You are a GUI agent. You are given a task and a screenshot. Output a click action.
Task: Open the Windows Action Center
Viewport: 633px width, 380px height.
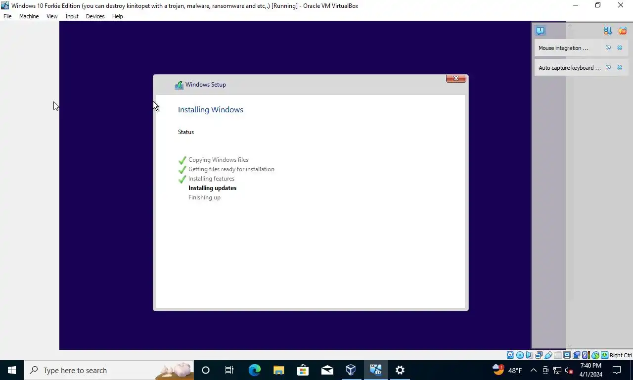(x=617, y=370)
